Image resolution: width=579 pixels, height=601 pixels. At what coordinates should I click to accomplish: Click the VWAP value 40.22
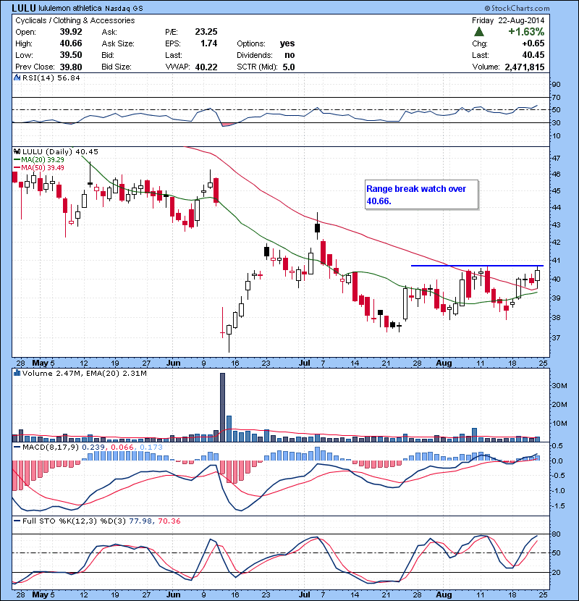[206, 67]
